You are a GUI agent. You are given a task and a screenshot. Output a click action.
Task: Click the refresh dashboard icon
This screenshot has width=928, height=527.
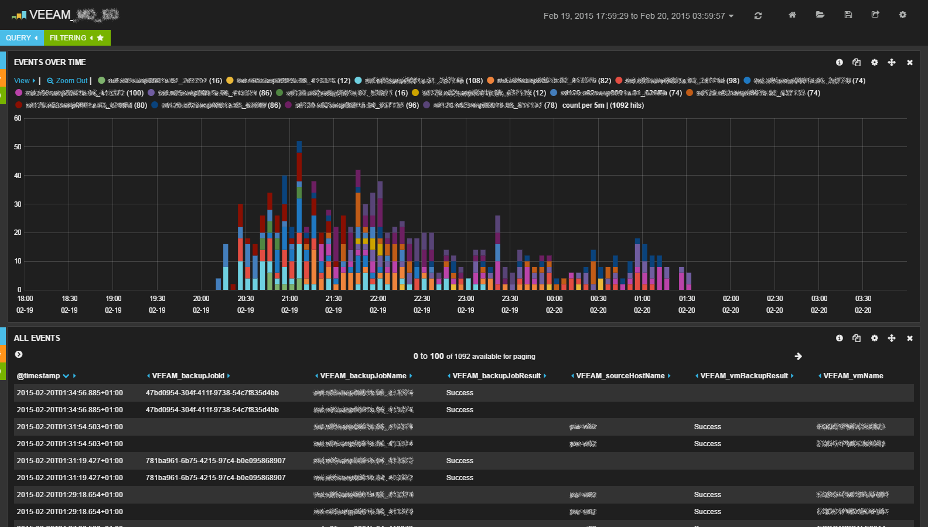[758, 16]
